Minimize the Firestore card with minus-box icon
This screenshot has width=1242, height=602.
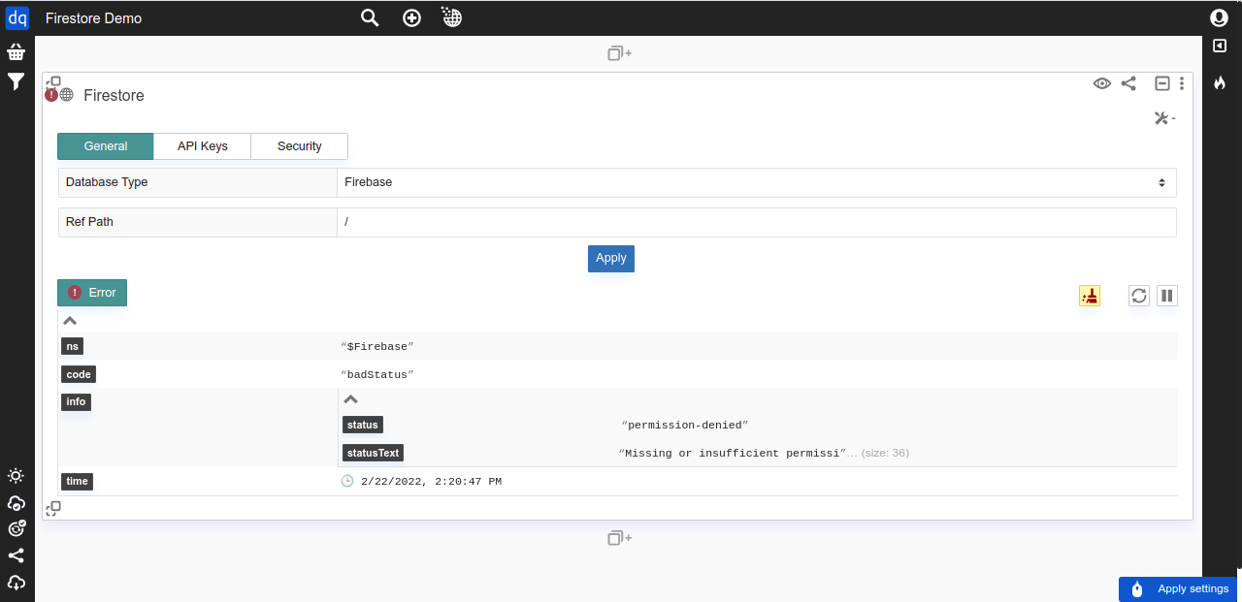tap(1161, 83)
